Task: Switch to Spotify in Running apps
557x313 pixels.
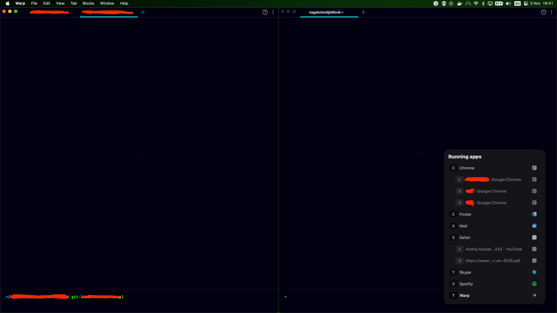Action: point(466,284)
